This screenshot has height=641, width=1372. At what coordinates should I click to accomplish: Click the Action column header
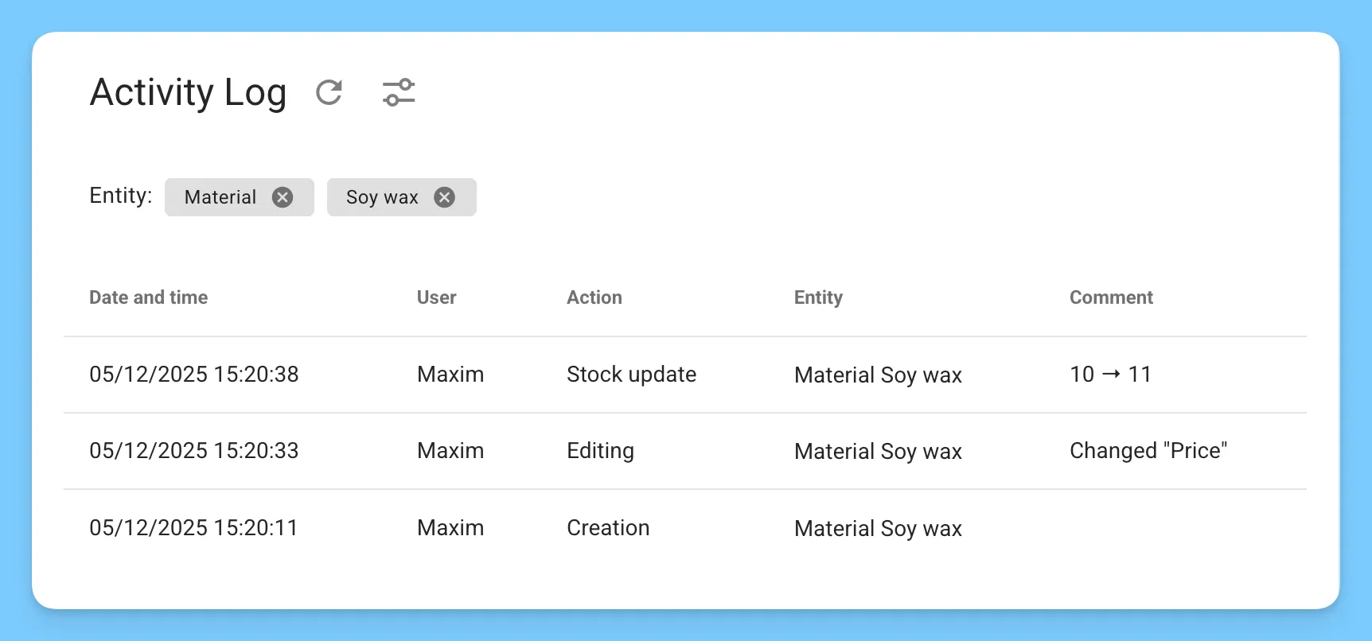coord(594,297)
